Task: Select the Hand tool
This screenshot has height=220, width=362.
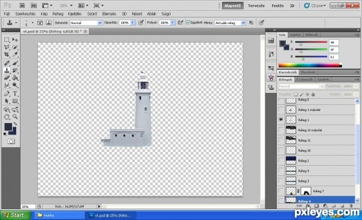Action: click(x=7, y=117)
